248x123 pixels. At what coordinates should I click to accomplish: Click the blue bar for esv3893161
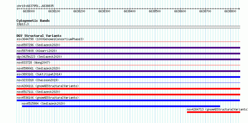128,77
